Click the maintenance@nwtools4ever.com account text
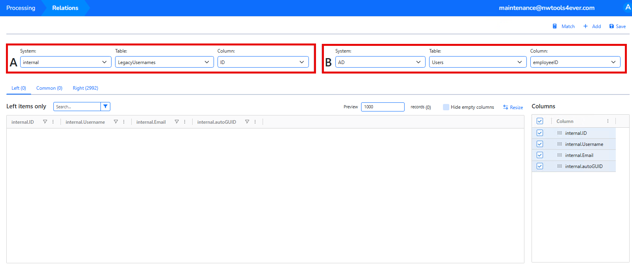Image resolution: width=632 pixels, height=270 pixels. pos(547,8)
